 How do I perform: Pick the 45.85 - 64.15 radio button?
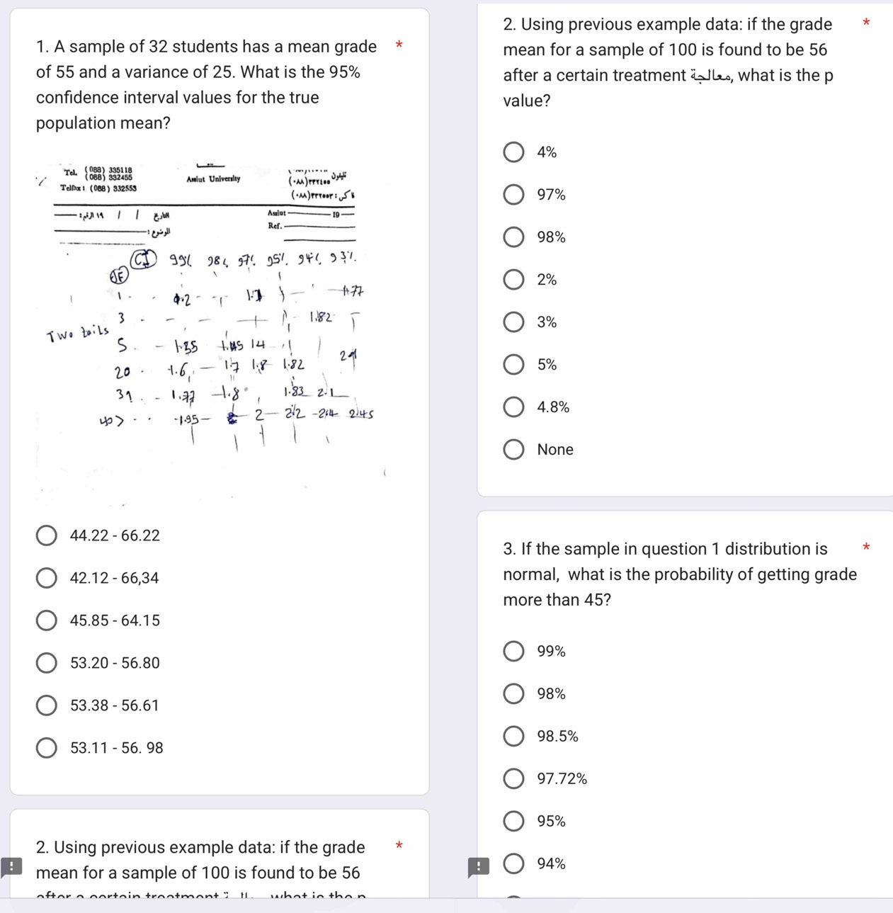click(x=47, y=620)
